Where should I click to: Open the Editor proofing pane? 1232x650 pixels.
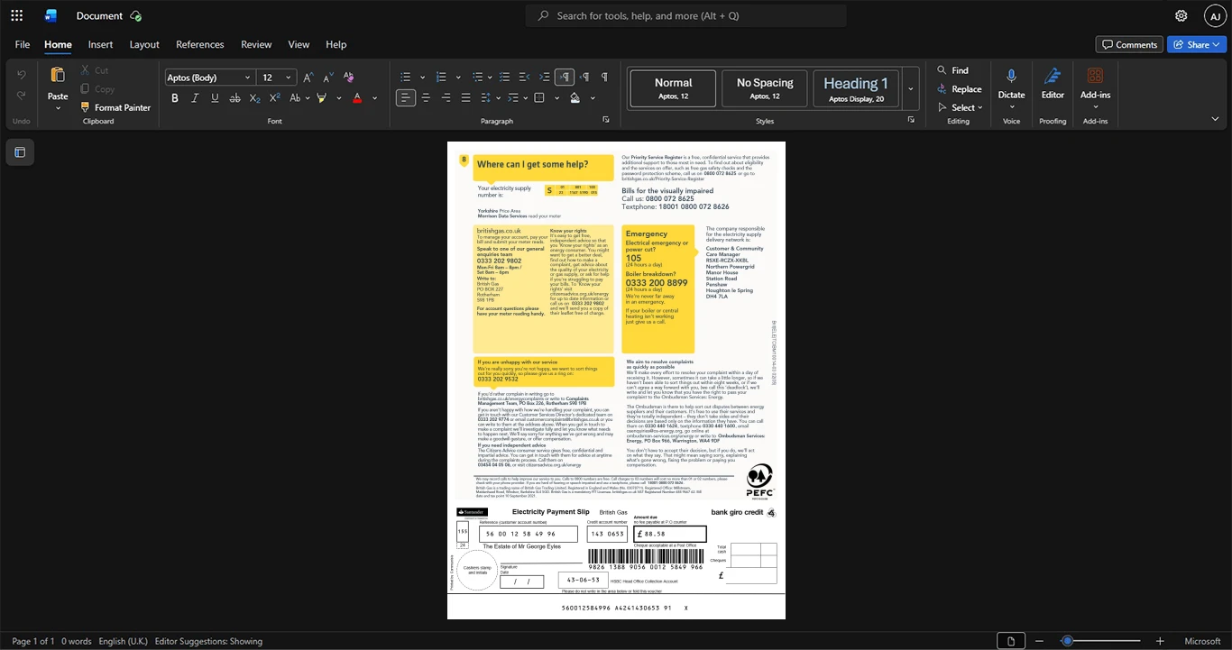pos(1053,84)
